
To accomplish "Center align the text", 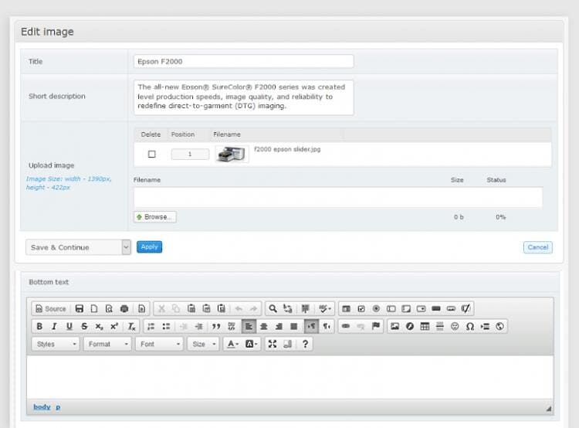I will 264,326.
